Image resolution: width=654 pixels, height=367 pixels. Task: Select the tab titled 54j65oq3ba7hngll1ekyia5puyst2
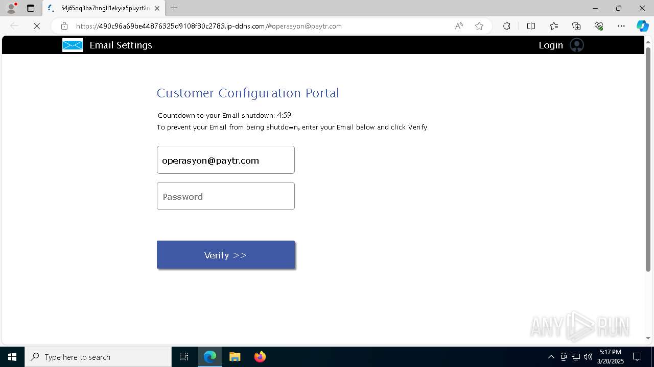coord(104,8)
